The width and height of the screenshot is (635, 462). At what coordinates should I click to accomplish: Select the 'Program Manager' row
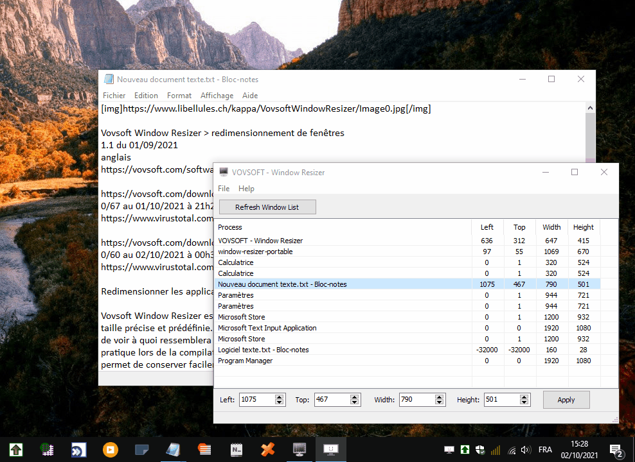(407, 361)
